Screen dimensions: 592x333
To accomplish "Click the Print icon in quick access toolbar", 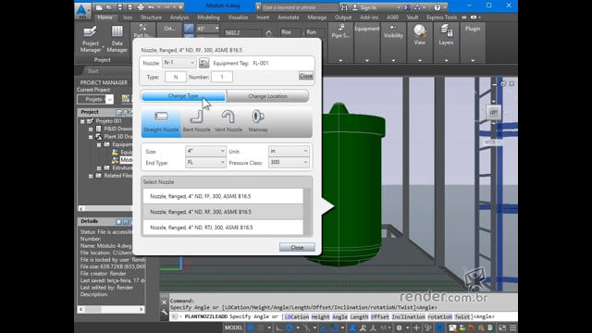I will tap(141, 7).
